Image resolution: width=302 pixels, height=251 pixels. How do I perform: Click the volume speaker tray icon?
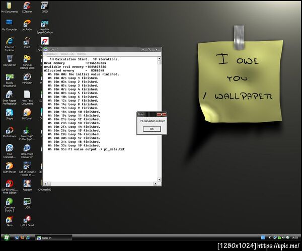point(283,238)
